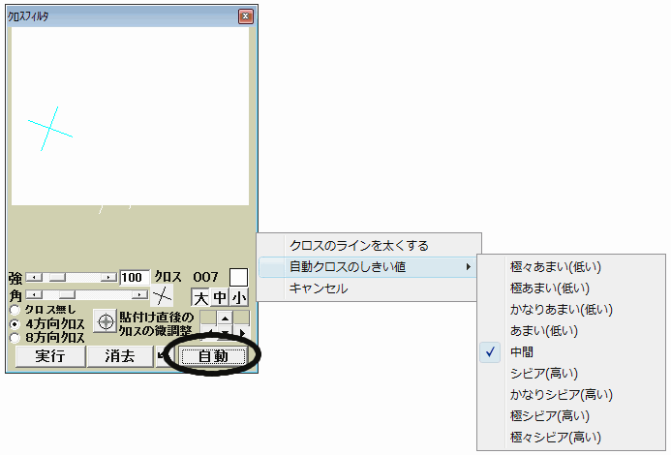The height and width of the screenshot is (455, 671).
Task: Open the white cross color swatch
Action: pos(238,278)
